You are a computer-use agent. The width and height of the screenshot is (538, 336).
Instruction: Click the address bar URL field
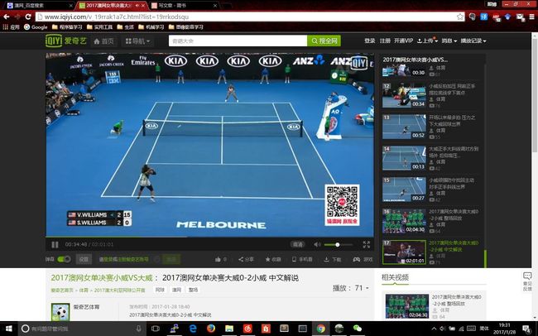[246, 17]
